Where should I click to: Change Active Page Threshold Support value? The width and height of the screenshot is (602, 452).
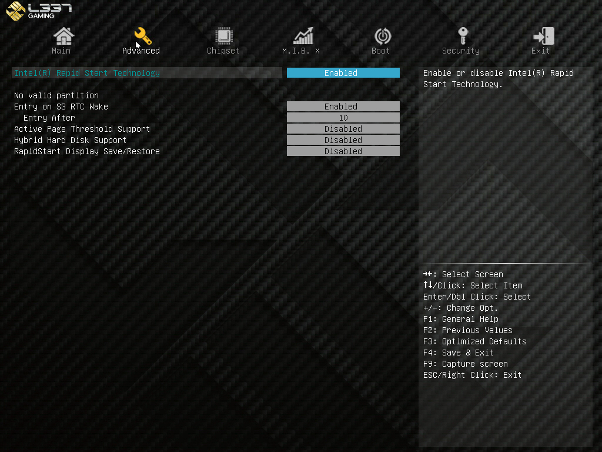pos(343,129)
